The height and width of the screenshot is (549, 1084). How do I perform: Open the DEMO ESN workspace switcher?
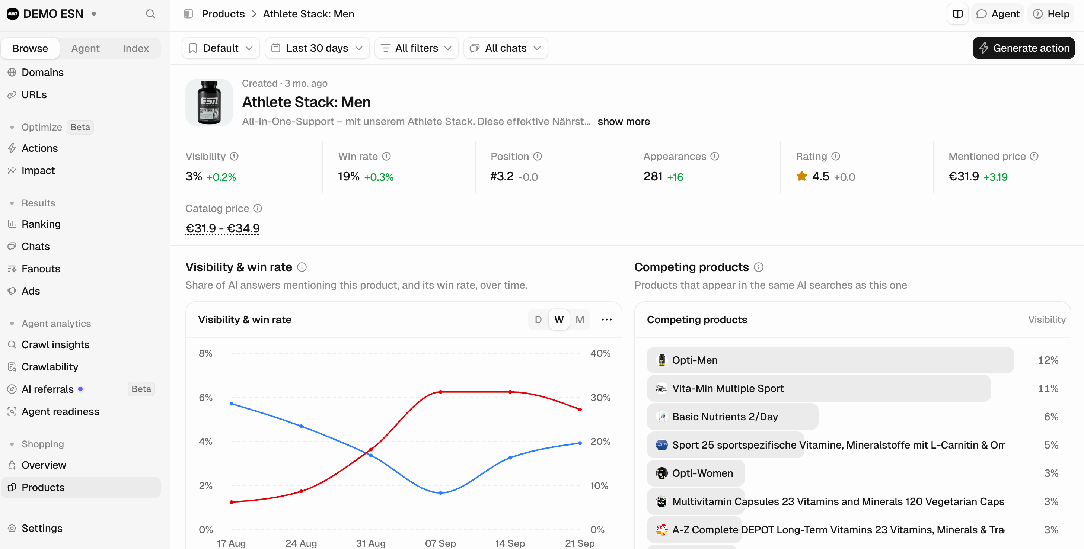click(x=52, y=14)
